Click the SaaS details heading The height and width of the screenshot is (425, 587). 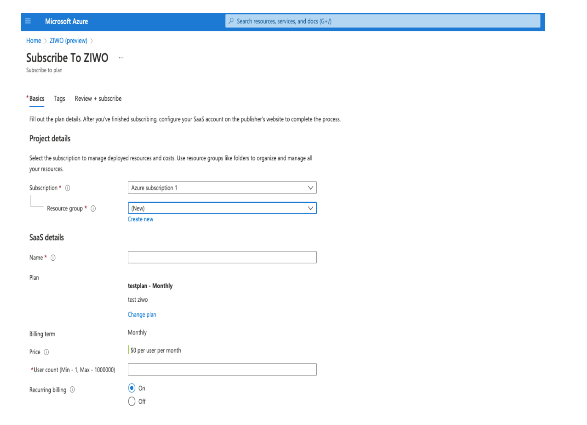(x=47, y=237)
